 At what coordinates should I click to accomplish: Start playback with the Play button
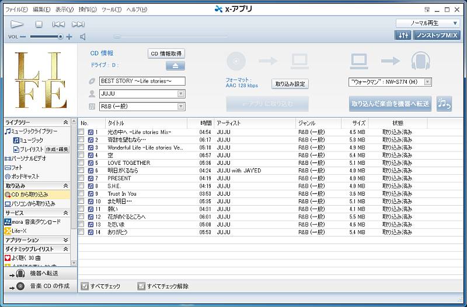pos(17,24)
